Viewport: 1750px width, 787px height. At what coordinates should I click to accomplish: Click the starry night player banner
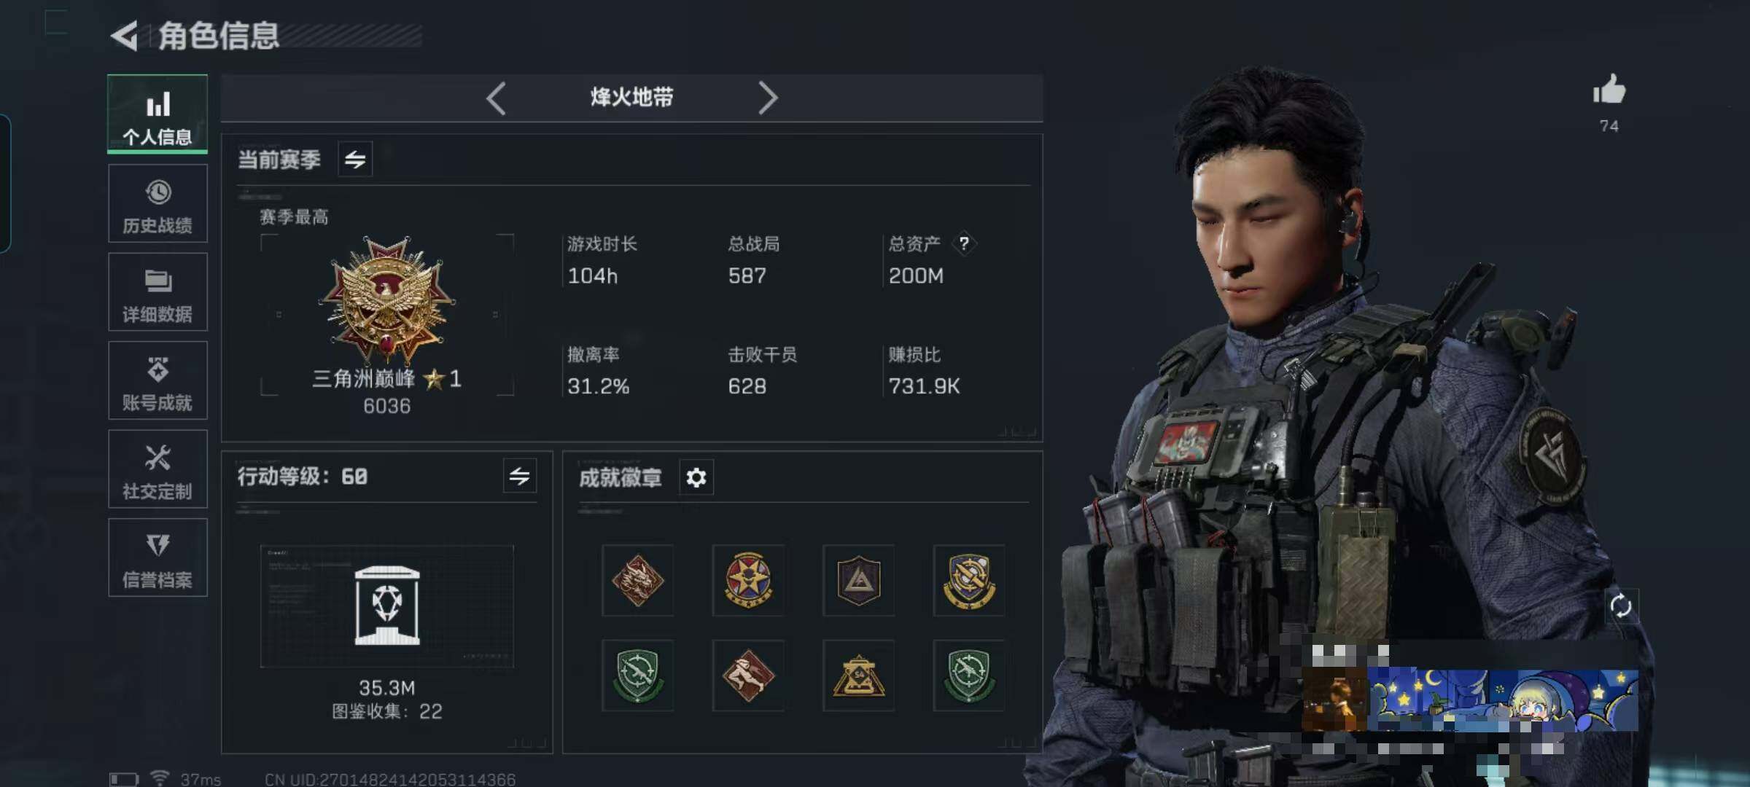pos(1502,700)
